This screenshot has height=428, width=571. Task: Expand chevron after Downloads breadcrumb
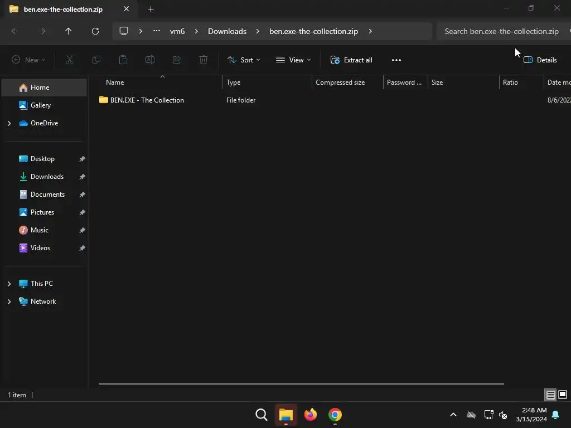pyautogui.click(x=258, y=31)
